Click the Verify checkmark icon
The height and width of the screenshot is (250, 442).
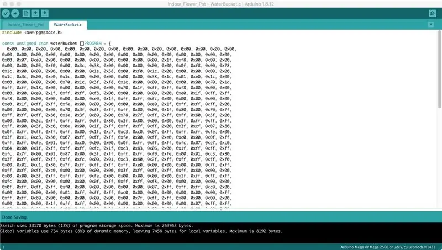tap(6, 13)
